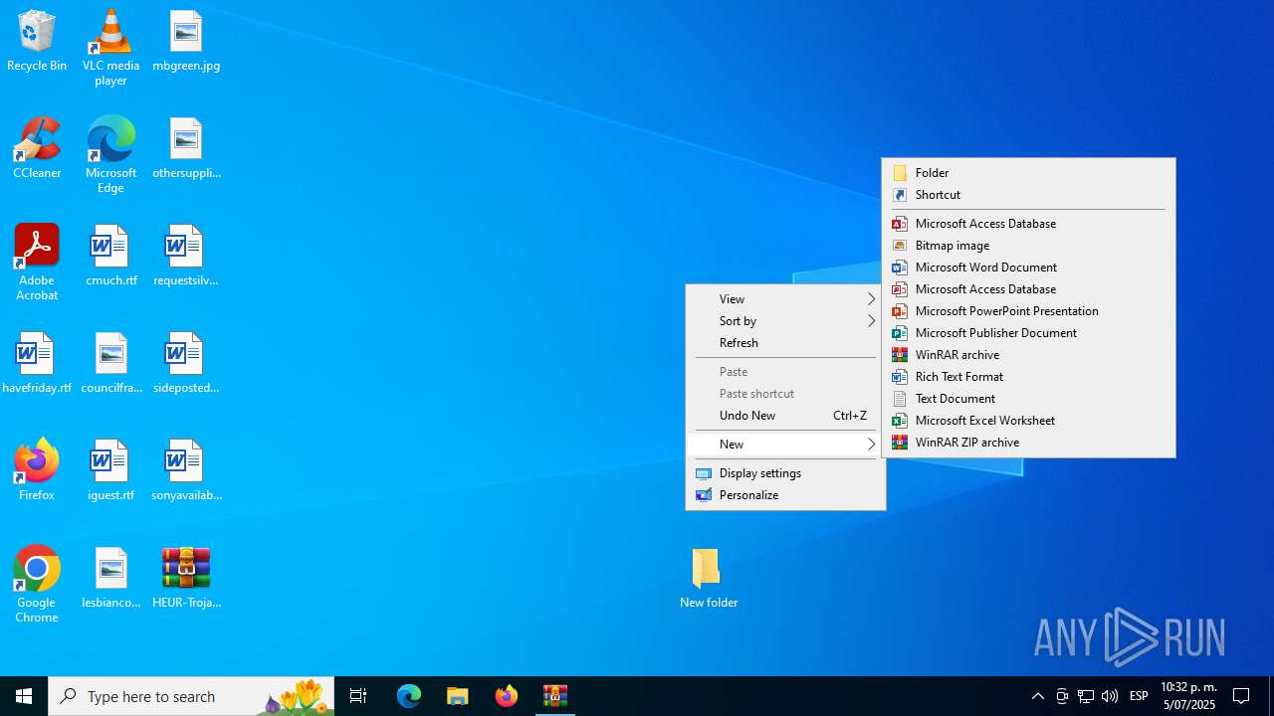Open the notification center icon
This screenshot has width=1274, height=716.
[x=1241, y=696]
